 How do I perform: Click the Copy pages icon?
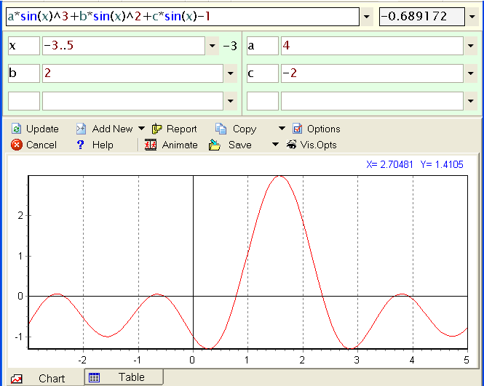click(221, 129)
